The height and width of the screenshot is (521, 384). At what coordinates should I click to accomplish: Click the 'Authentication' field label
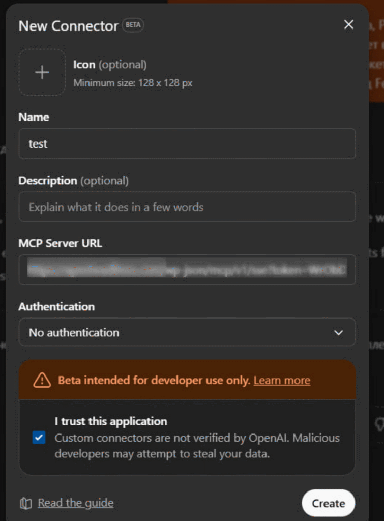click(56, 306)
